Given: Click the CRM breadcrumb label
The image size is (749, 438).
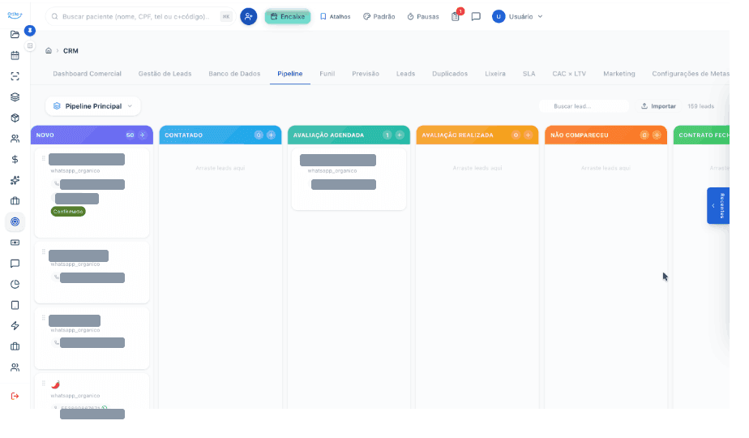Looking at the screenshot, I should [71, 50].
